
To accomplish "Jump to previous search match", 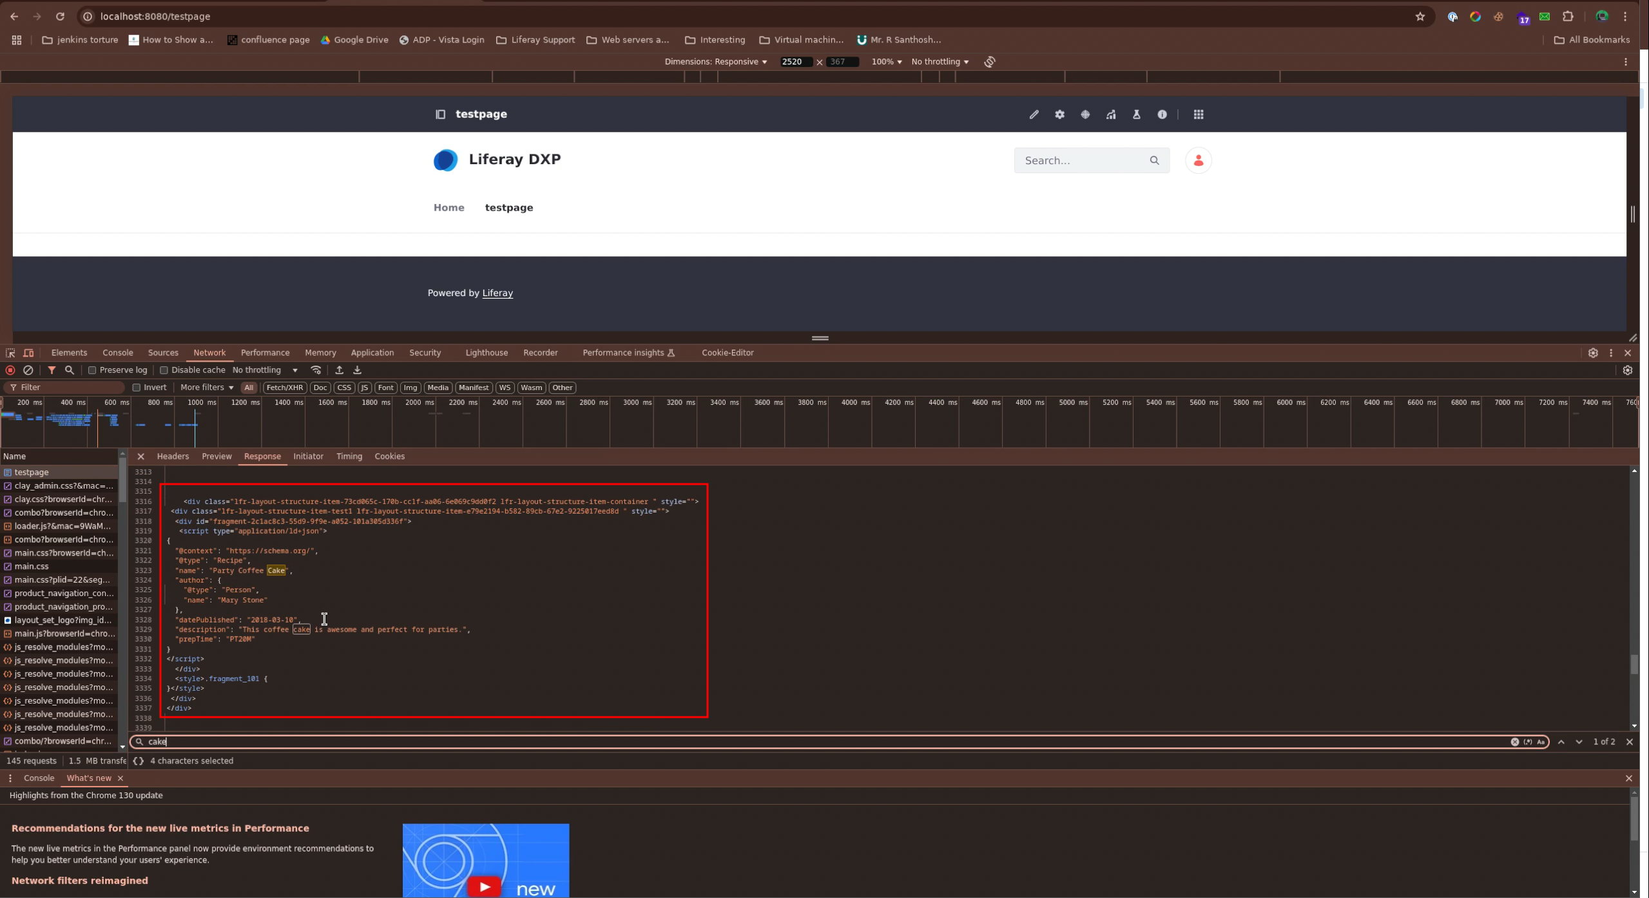I will coord(1561,742).
